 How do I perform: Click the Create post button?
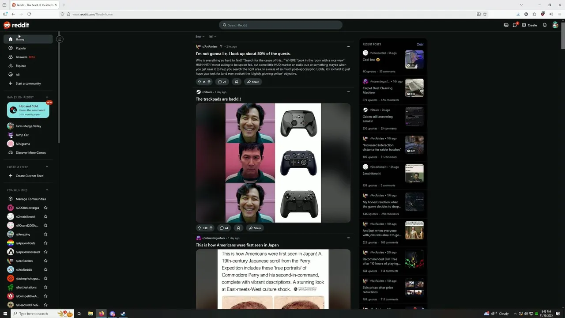tap(529, 25)
